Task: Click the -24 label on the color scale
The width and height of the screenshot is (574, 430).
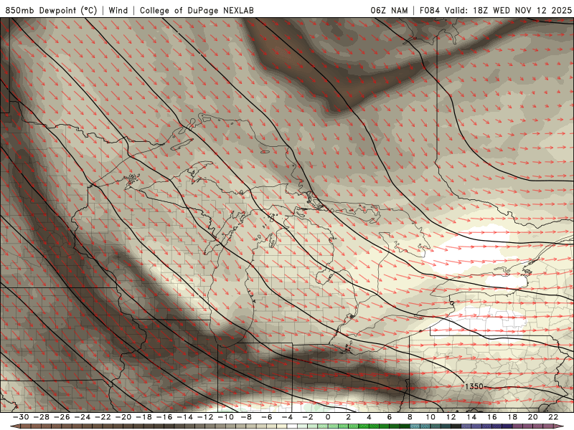Action: pos(82,417)
